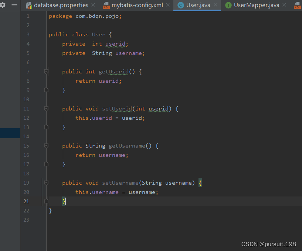Collapse getUsername method at line 15
This screenshot has width=302, height=251.
pos(46,146)
